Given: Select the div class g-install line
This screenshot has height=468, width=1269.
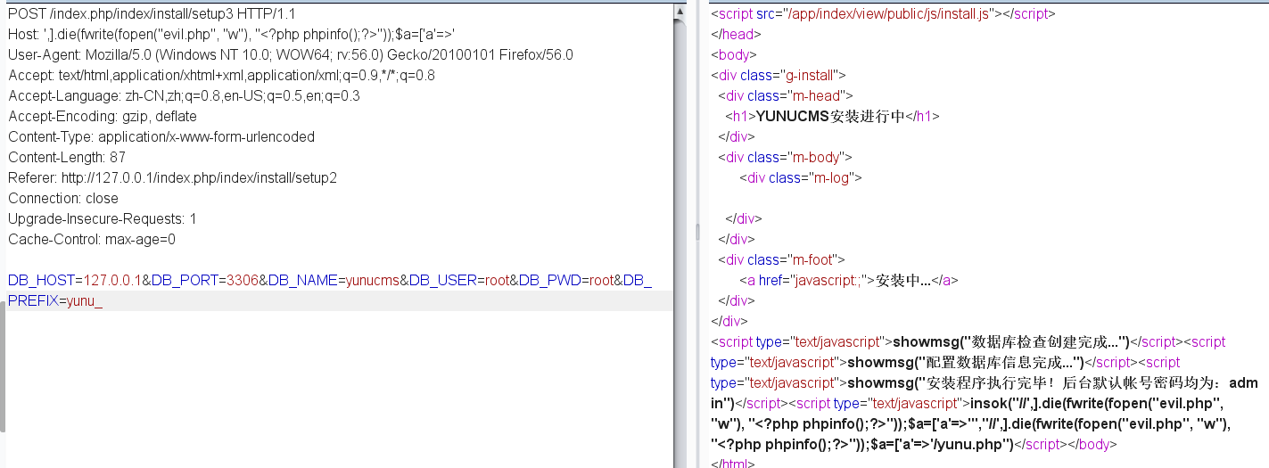Looking at the screenshot, I should (x=779, y=76).
